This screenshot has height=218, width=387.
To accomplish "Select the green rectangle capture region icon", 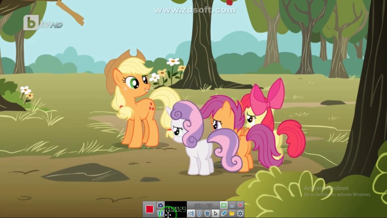I will pyautogui.click(x=224, y=205).
